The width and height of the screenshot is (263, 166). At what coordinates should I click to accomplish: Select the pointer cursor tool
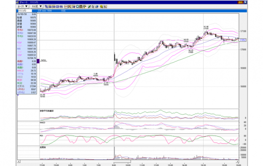coord(93,7)
